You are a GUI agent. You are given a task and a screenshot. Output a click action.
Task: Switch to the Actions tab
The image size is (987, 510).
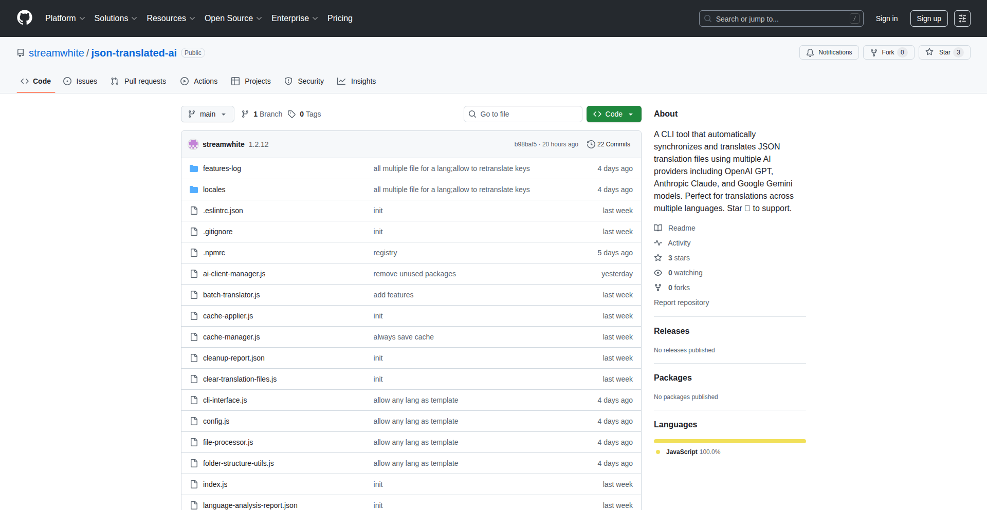point(199,81)
